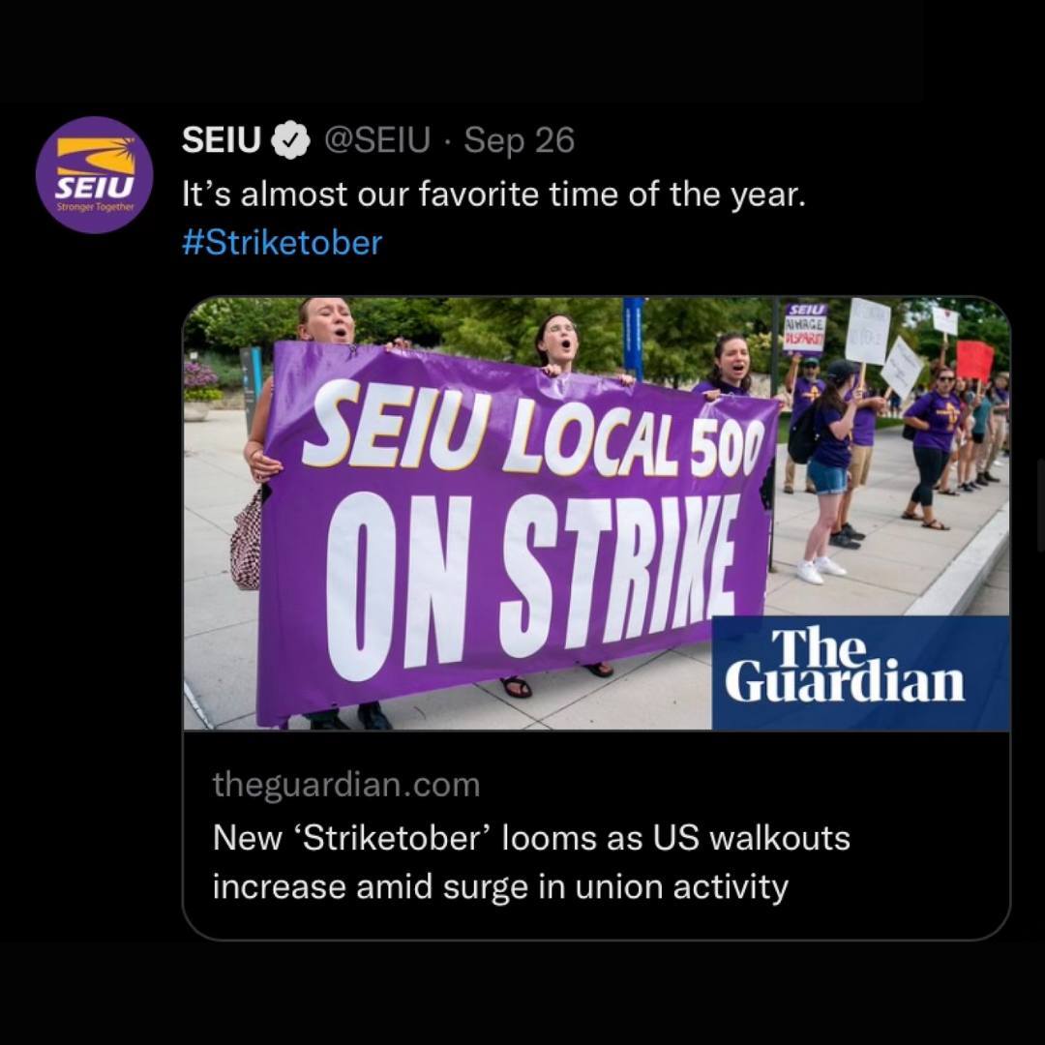Open the @SEIU handle
This screenshot has width=1045, height=1045.
(x=377, y=140)
